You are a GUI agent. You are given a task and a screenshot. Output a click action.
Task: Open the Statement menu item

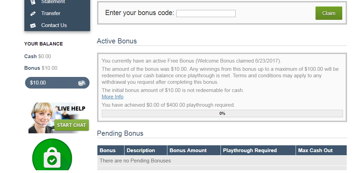click(54, 2)
